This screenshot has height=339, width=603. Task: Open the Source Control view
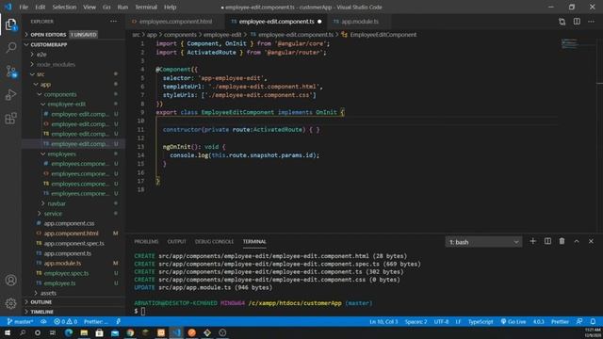[x=10, y=72]
